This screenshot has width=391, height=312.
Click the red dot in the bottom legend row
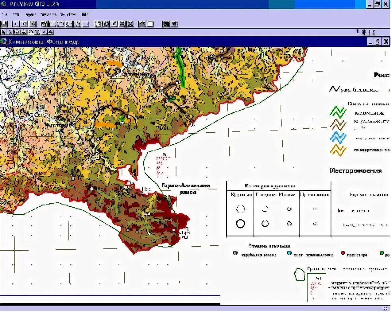[343, 253]
